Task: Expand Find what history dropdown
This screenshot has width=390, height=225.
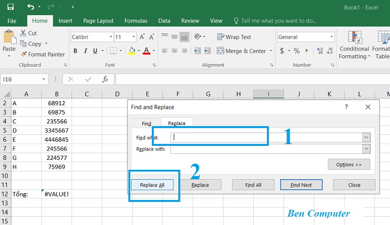Action: pos(367,137)
